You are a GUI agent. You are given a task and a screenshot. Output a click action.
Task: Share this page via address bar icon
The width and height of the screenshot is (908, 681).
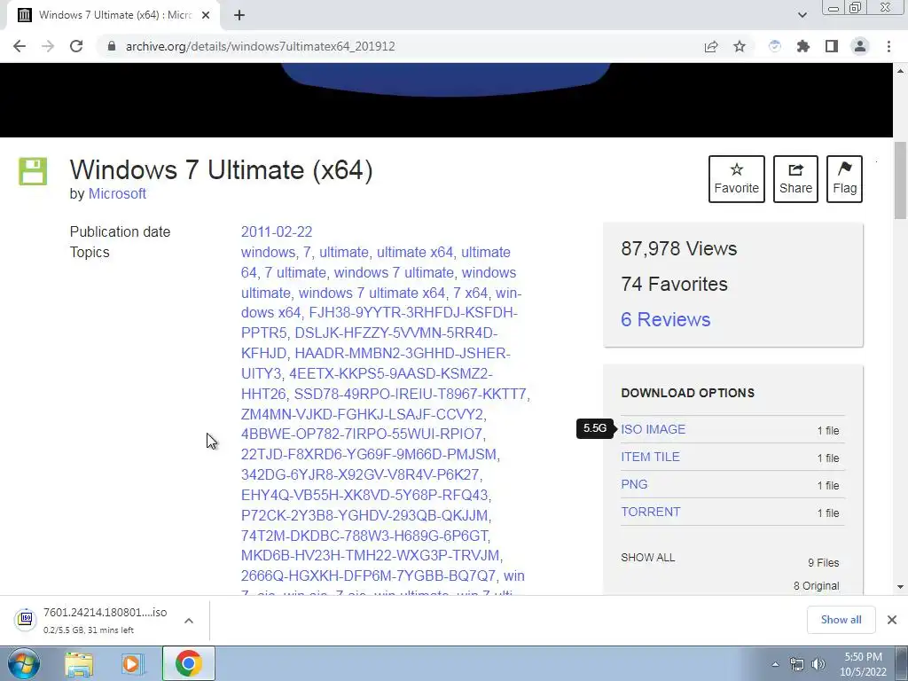click(x=711, y=46)
